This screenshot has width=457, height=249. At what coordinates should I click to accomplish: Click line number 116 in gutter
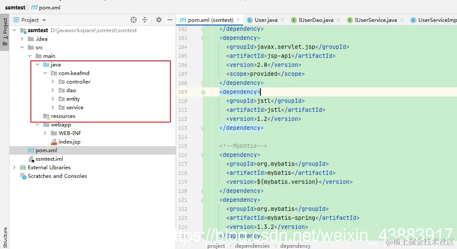click(x=183, y=155)
